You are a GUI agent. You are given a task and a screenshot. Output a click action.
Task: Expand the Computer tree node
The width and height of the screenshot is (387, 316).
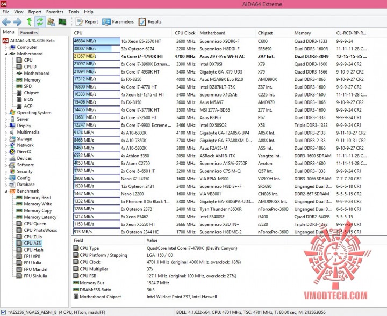pos(6,47)
